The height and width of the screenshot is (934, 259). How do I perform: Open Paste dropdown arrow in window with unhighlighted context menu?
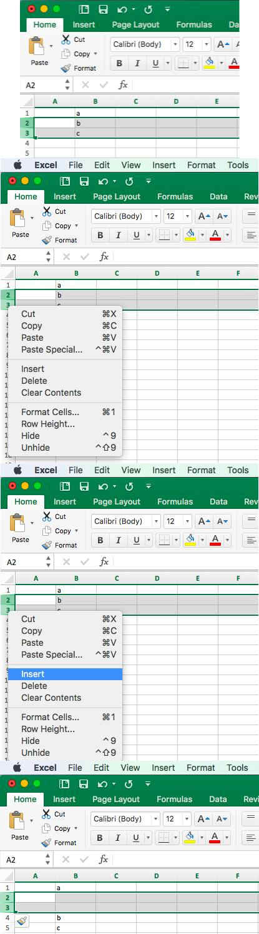pos(32,218)
